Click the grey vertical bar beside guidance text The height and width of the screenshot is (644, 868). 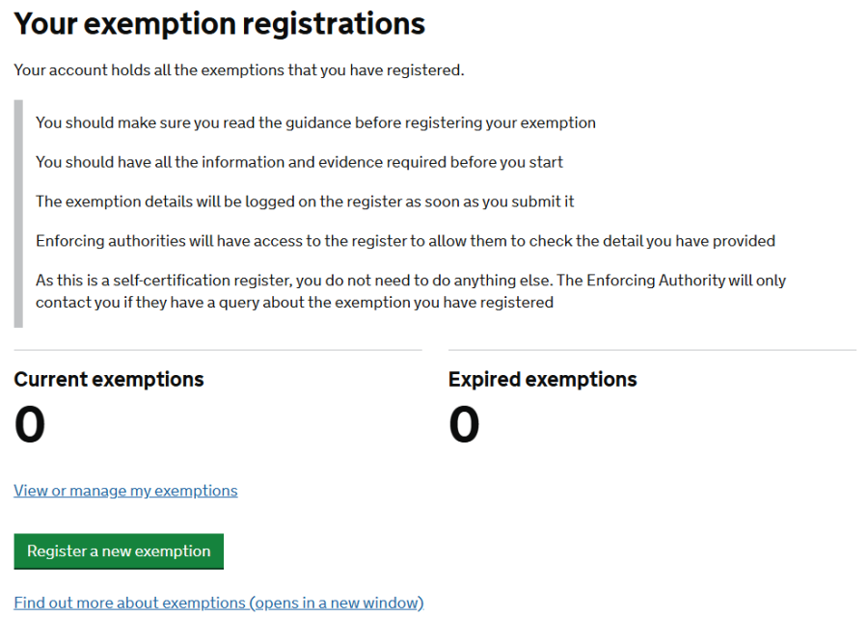(18, 213)
